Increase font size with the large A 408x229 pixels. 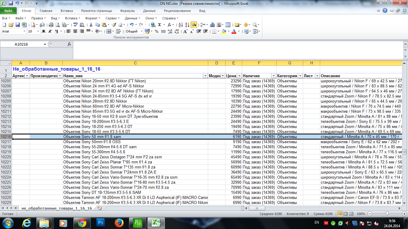coord(185,31)
